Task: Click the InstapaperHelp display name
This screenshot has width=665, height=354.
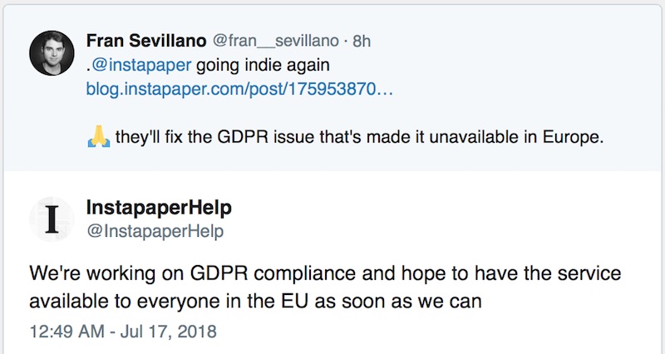Action: 159,207
